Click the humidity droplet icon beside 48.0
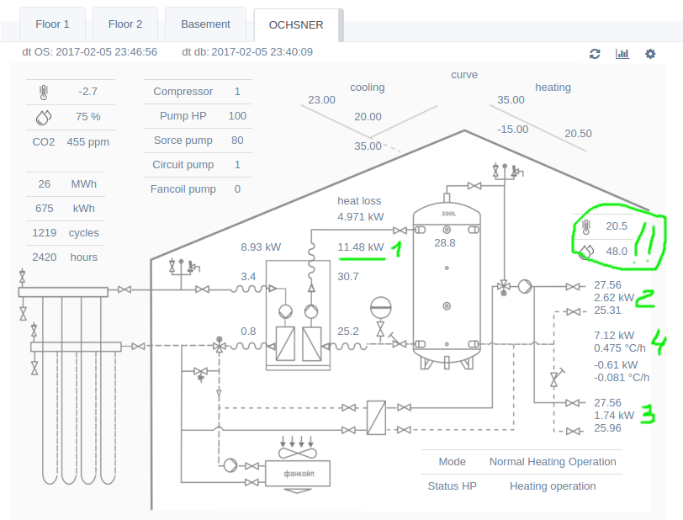Image resolution: width=683 pixels, height=520 pixels. 586,252
